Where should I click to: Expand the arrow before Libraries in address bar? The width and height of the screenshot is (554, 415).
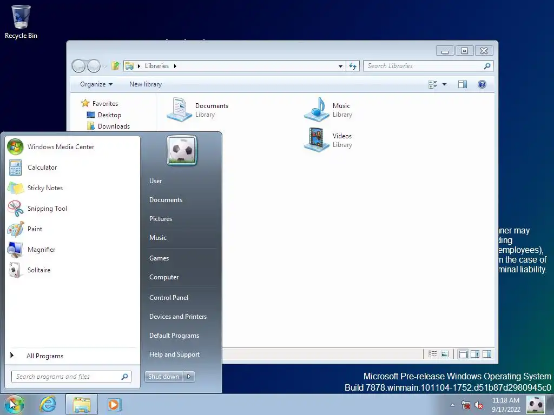[x=139, y=66]
